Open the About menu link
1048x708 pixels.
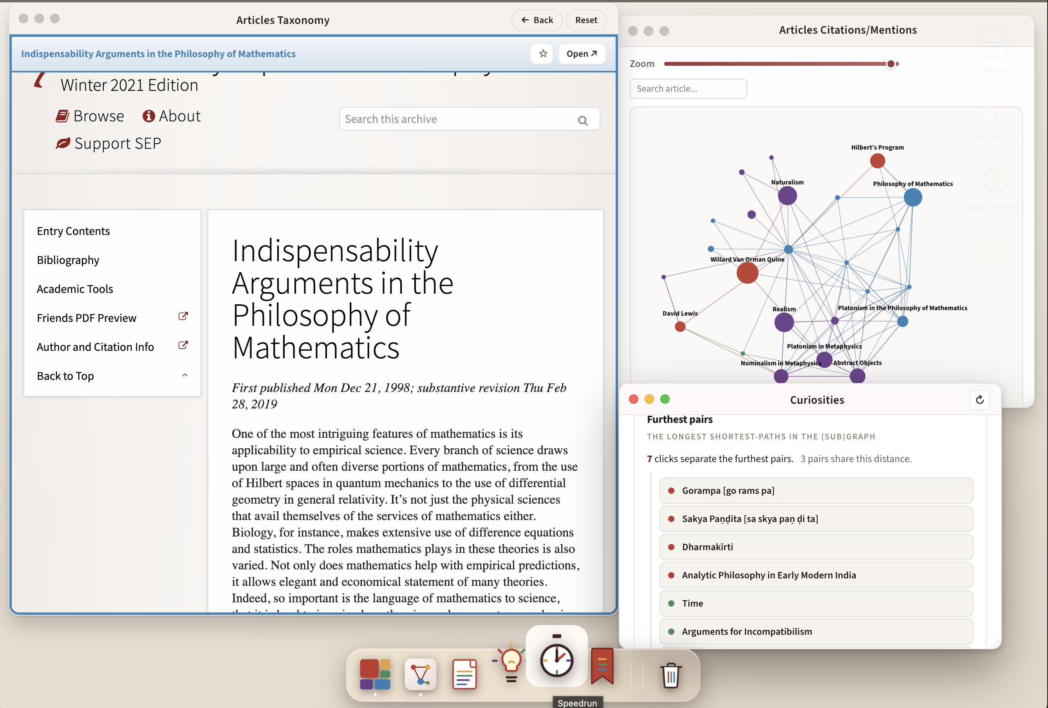click(x=179, y=116)
